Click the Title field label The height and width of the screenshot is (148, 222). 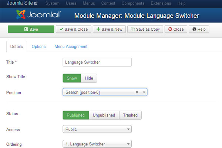coord(11,62)
